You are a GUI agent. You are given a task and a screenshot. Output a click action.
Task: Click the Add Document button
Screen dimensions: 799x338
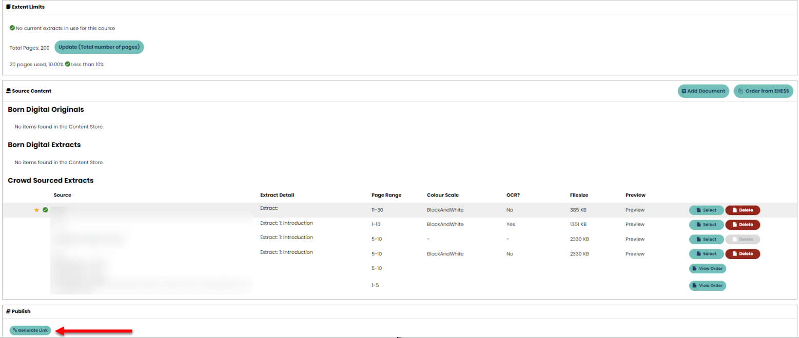[703, 91]
